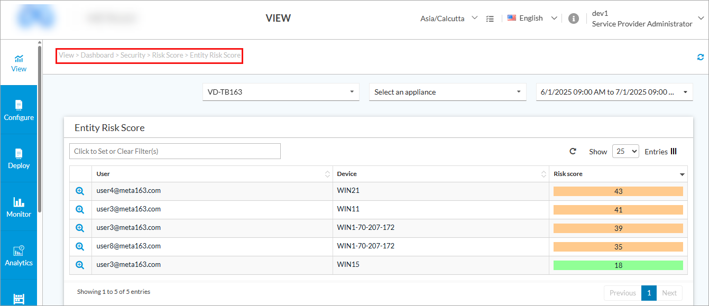Open the Select an appliance dropdown

pos(448,92)
